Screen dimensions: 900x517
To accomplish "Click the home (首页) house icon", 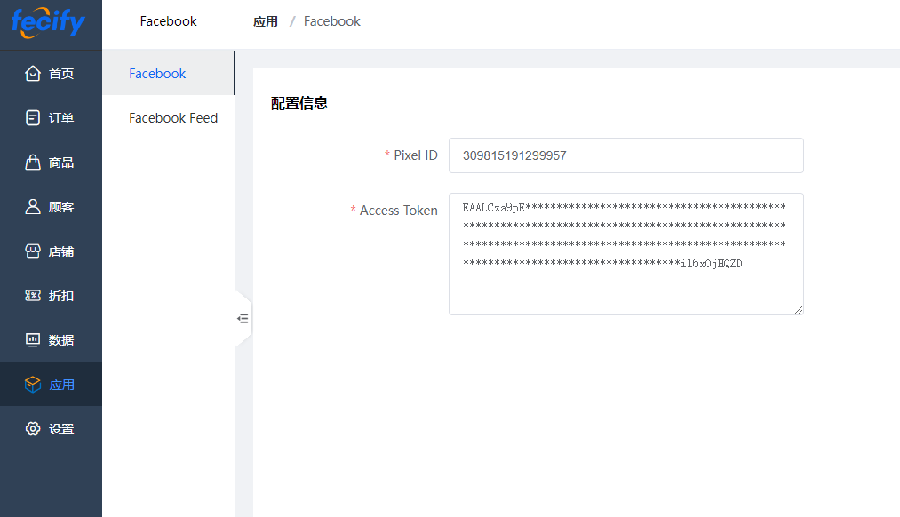I will (x=33, y=74).
